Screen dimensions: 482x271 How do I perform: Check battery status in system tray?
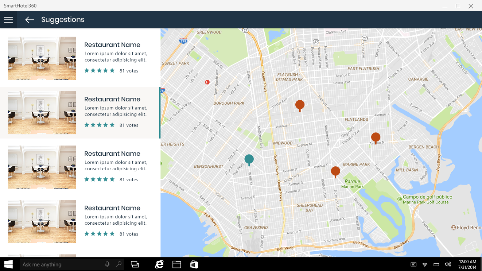436,265
